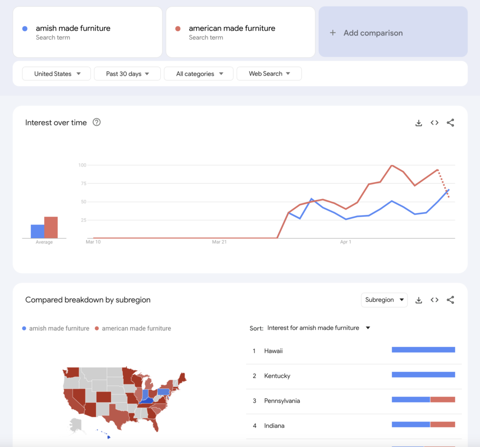Open the embed code for Interest over time

(435, 123)
